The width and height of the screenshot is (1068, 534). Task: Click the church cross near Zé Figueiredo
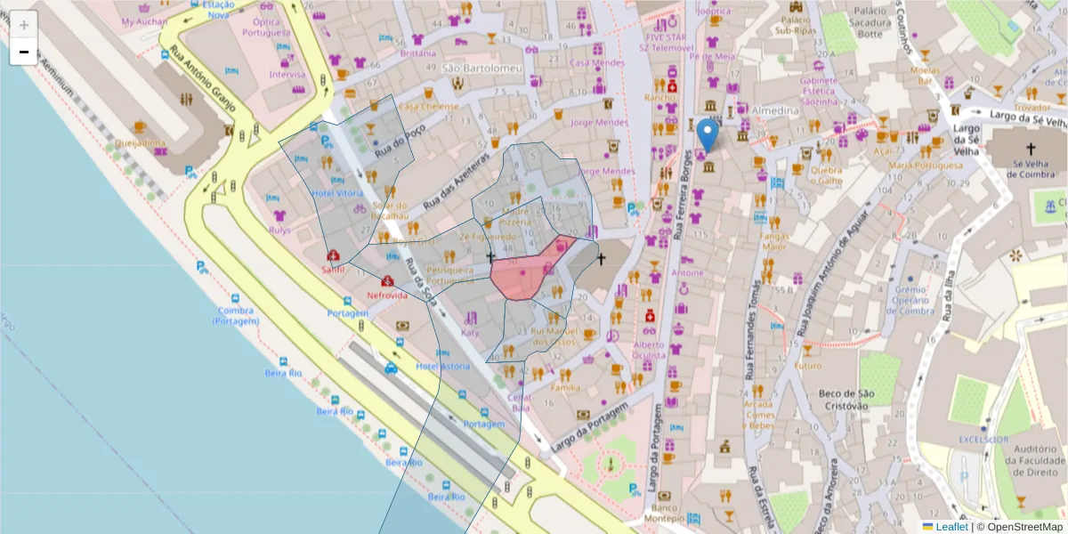pyautogui.click(x=491, y=256)
